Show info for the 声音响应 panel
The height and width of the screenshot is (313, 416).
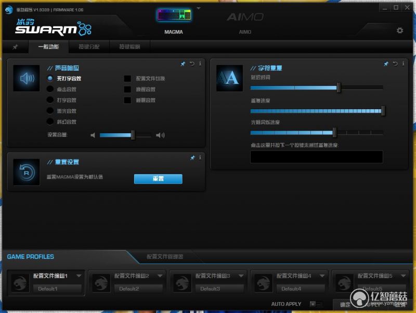[200, 63]
